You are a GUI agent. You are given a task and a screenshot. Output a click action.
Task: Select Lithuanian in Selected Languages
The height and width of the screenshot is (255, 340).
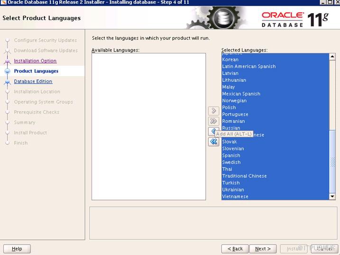coord(276,80)
